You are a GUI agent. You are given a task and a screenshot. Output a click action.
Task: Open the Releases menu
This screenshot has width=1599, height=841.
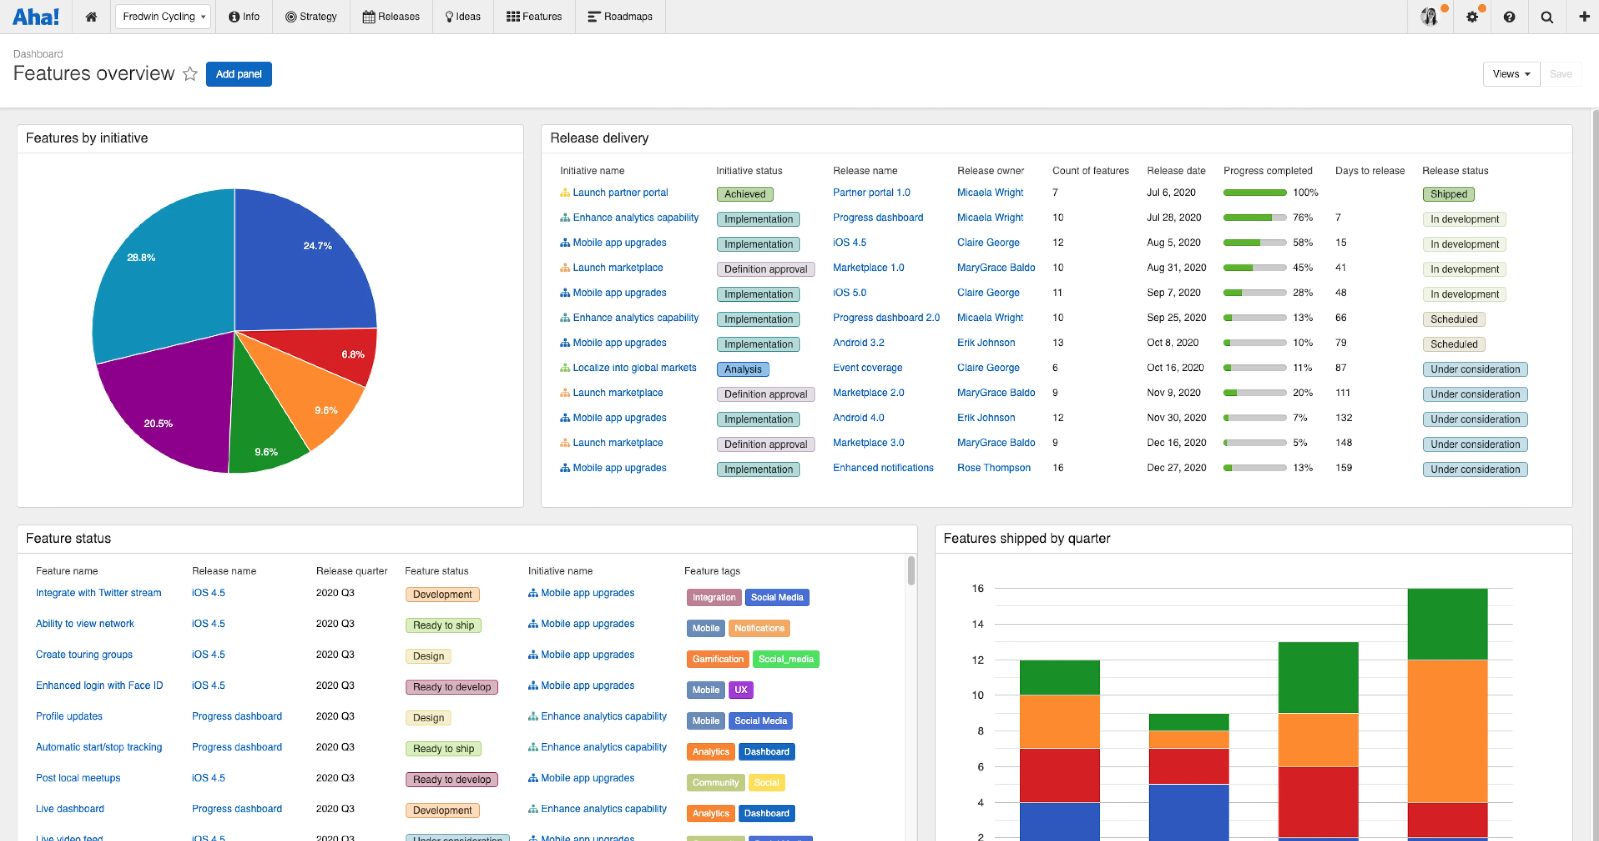(391, 17)
